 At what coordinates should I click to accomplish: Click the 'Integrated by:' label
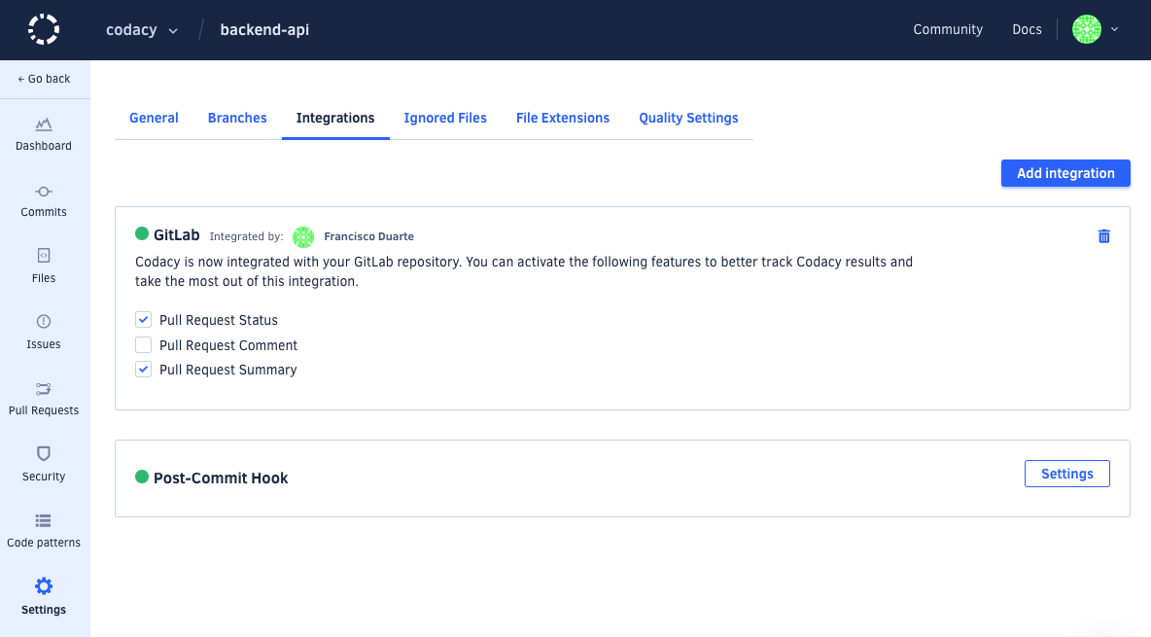click(x=246, y=236)
